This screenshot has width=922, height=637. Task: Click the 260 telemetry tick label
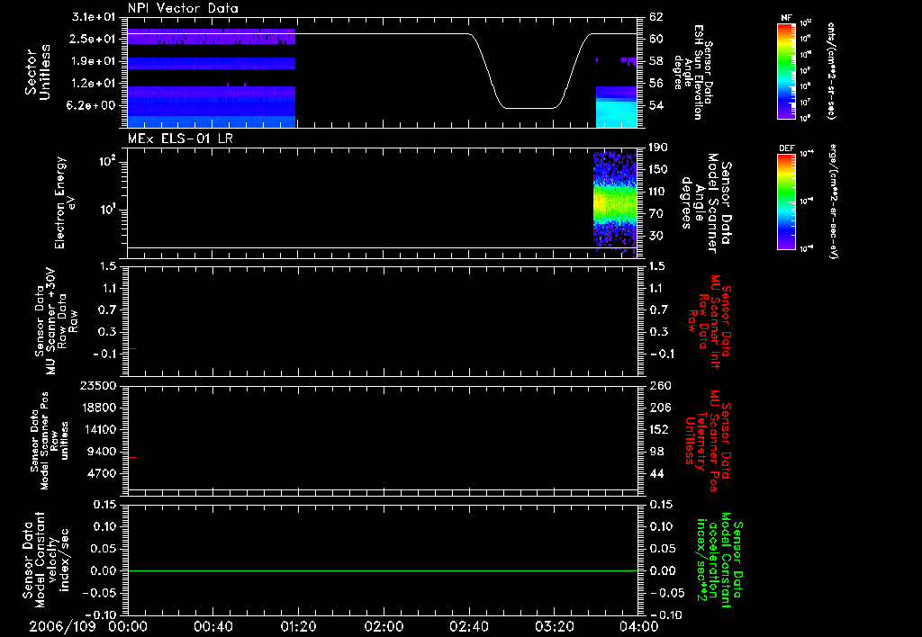(660, 385)
